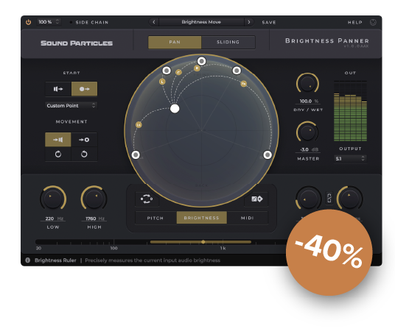Select move-toward-speaker movement icon
This screenshot has width=395, height=334.
[x=58, y=140]
